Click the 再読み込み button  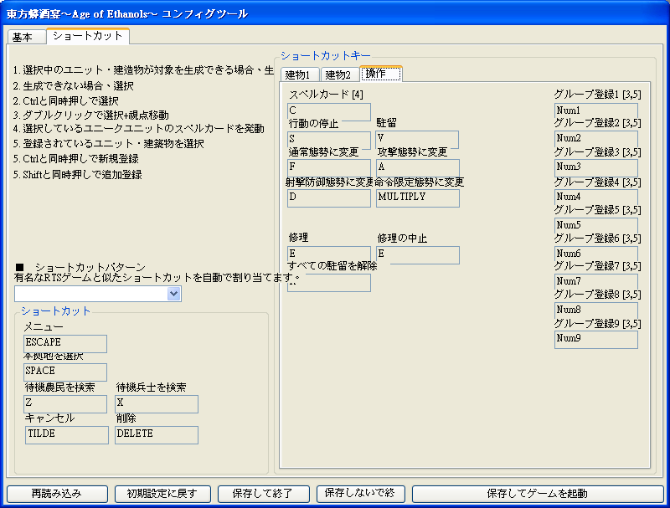56,493
